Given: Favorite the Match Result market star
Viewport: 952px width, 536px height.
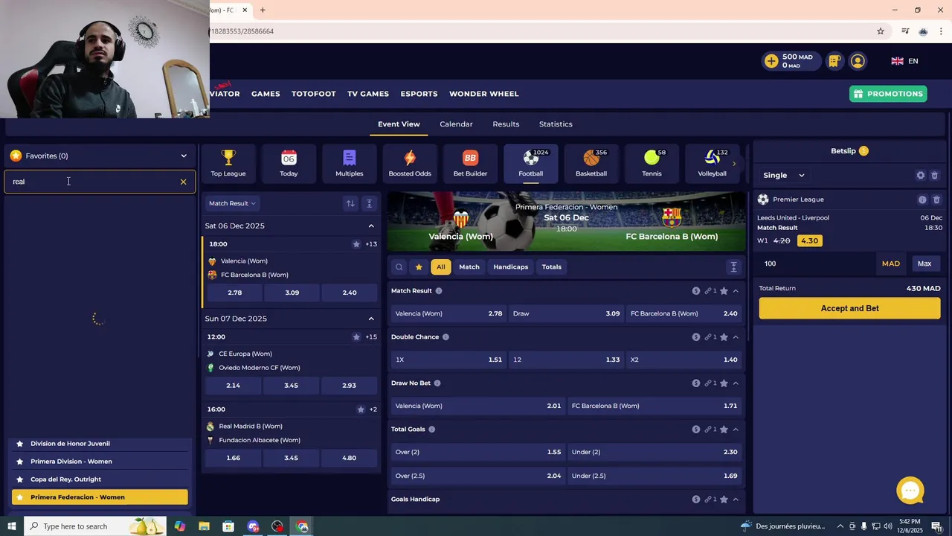Looking at the screenshot, I should (x=724, y=291).
